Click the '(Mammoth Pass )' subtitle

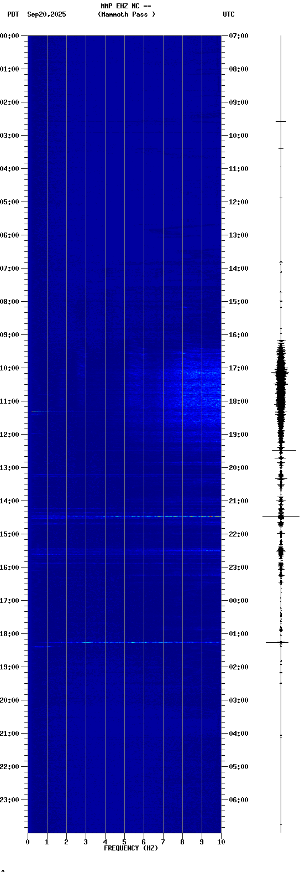[x=127, y=14]
